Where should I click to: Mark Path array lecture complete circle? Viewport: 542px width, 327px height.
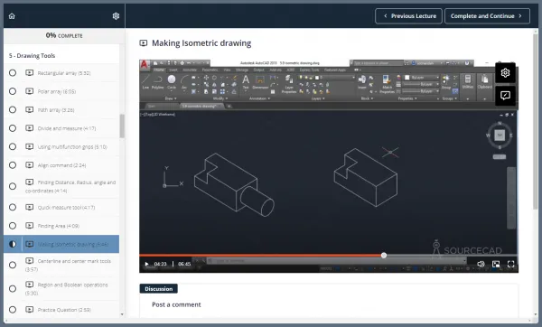point(13,110)
